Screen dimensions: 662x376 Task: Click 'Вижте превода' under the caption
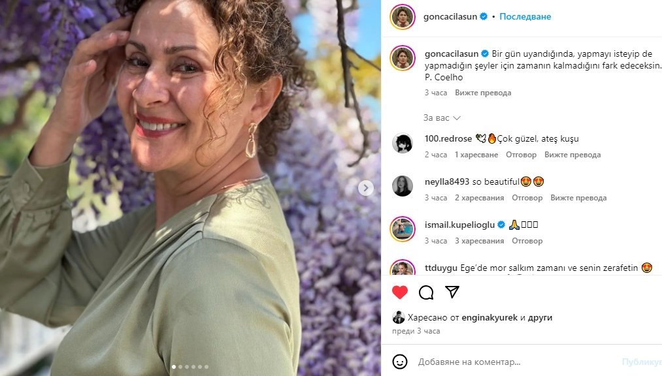click(x=483, y=93)
